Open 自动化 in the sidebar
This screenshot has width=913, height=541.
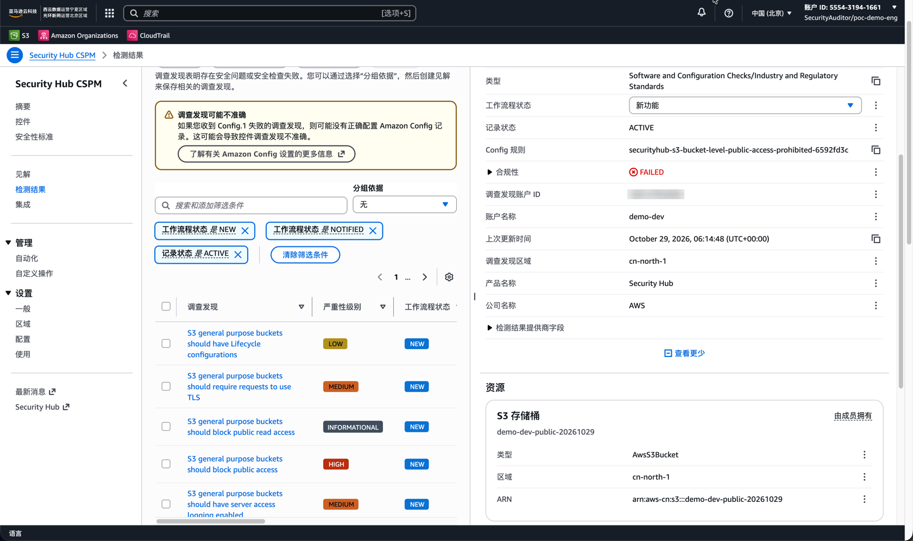pyautogui.click(x=27, y=258)
